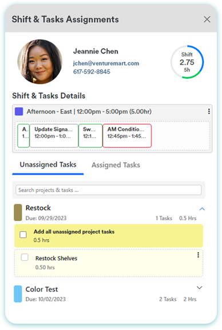Screen dimensions: 222x330
Task: Select the first green task block labeled A...
Action: coord(23,135)
